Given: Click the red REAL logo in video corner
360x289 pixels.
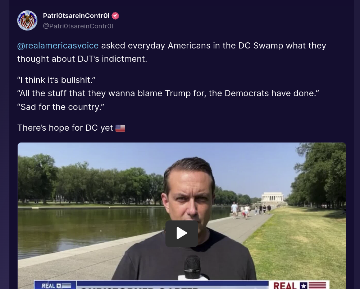Looking at the screenshot, I should coord(299,285).
